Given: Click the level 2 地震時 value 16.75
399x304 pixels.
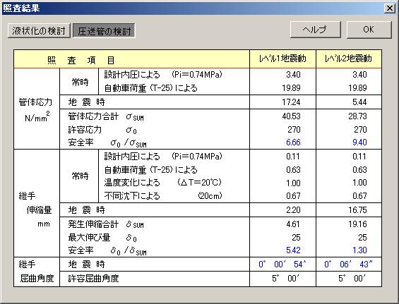Looking at the screenshot, I should coord(357,210).
